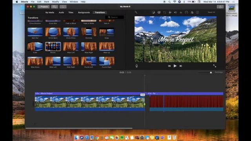Open Finder from the Dock

point(77,137)
